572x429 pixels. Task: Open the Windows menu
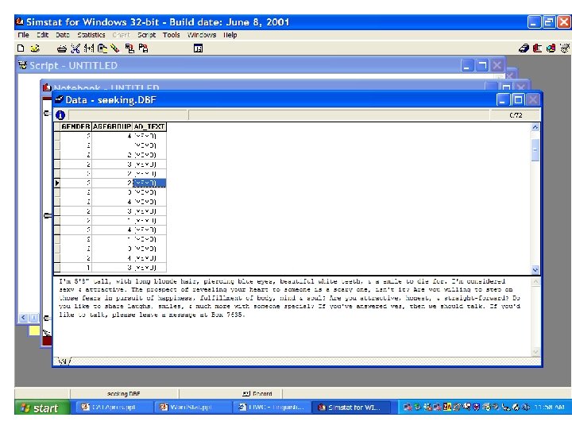202,35
